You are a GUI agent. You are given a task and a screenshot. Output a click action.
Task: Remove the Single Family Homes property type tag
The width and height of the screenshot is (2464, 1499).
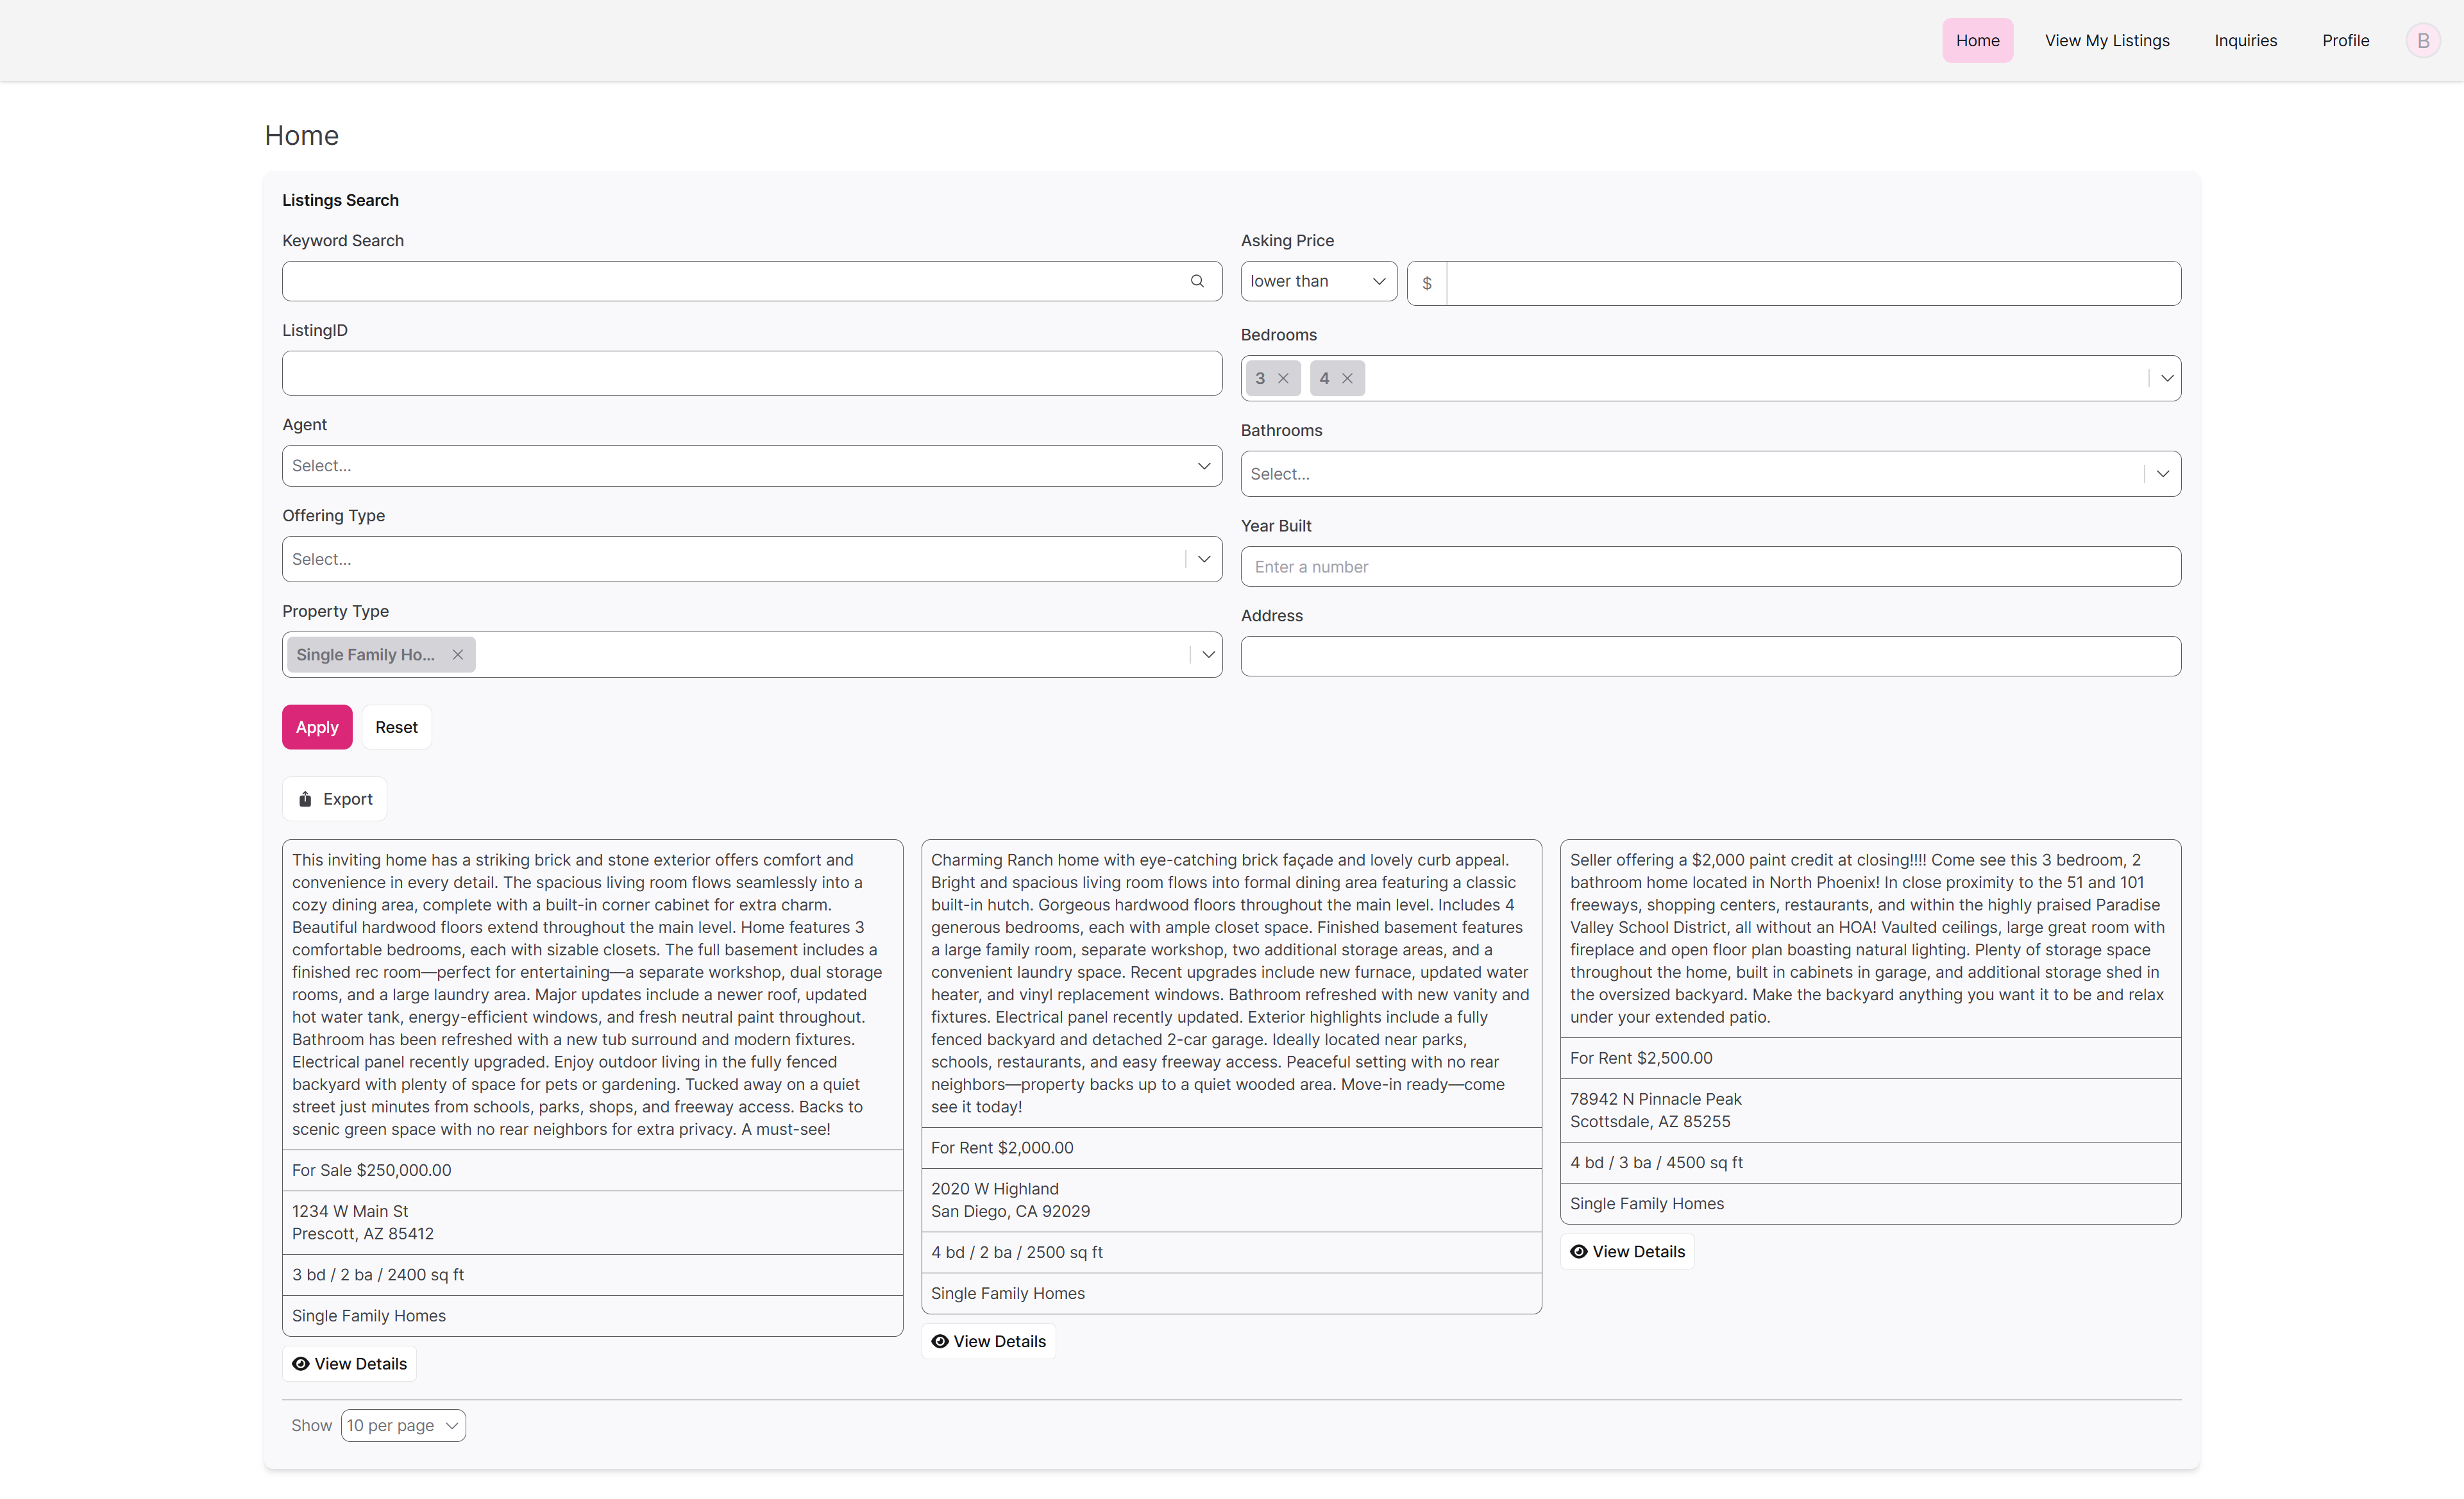pyautogui.click(x=458, y=654)
